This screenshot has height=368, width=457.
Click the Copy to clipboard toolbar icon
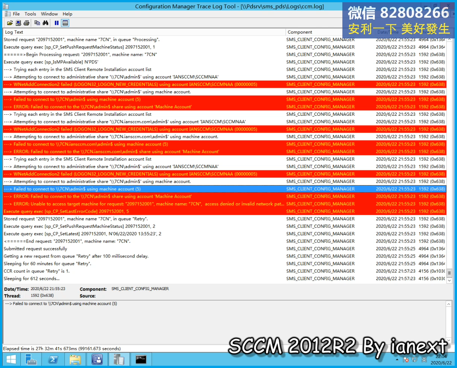coord(37,23)
